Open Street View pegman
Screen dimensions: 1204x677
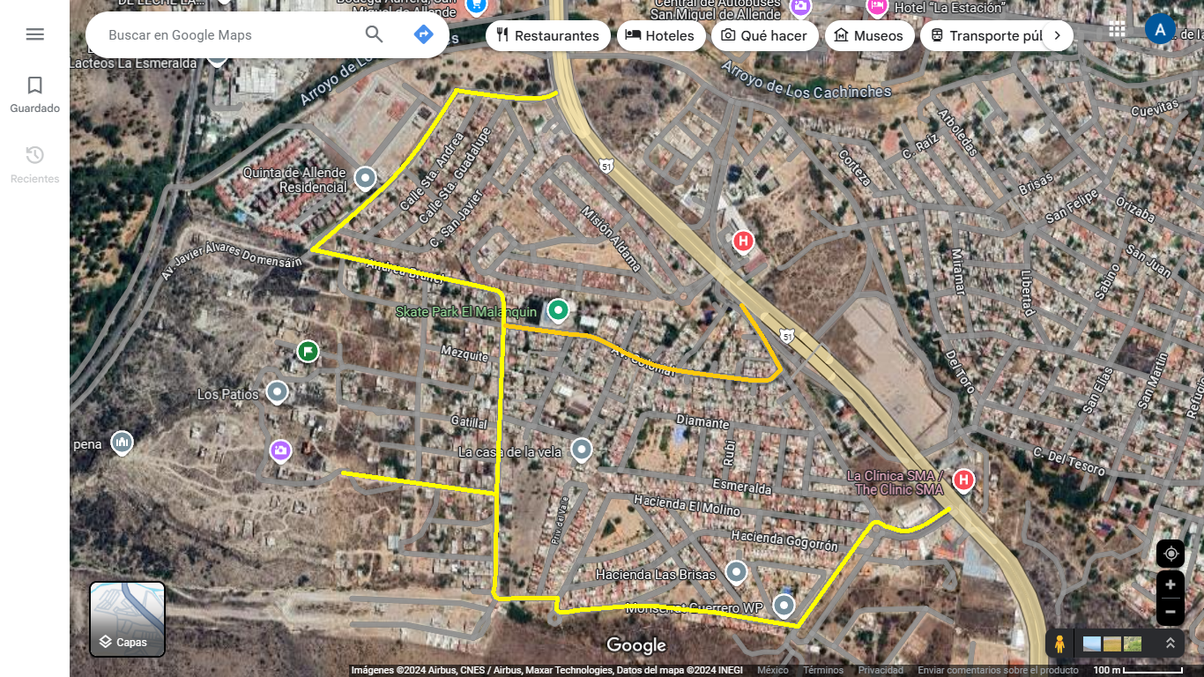point(1059,644)
